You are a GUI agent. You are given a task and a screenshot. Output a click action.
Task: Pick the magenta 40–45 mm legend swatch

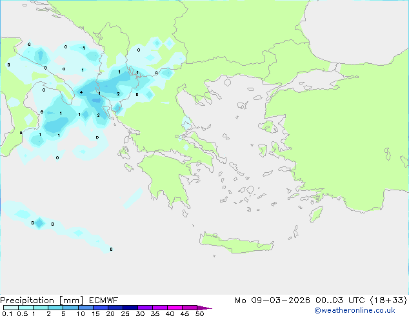point(175,308)
